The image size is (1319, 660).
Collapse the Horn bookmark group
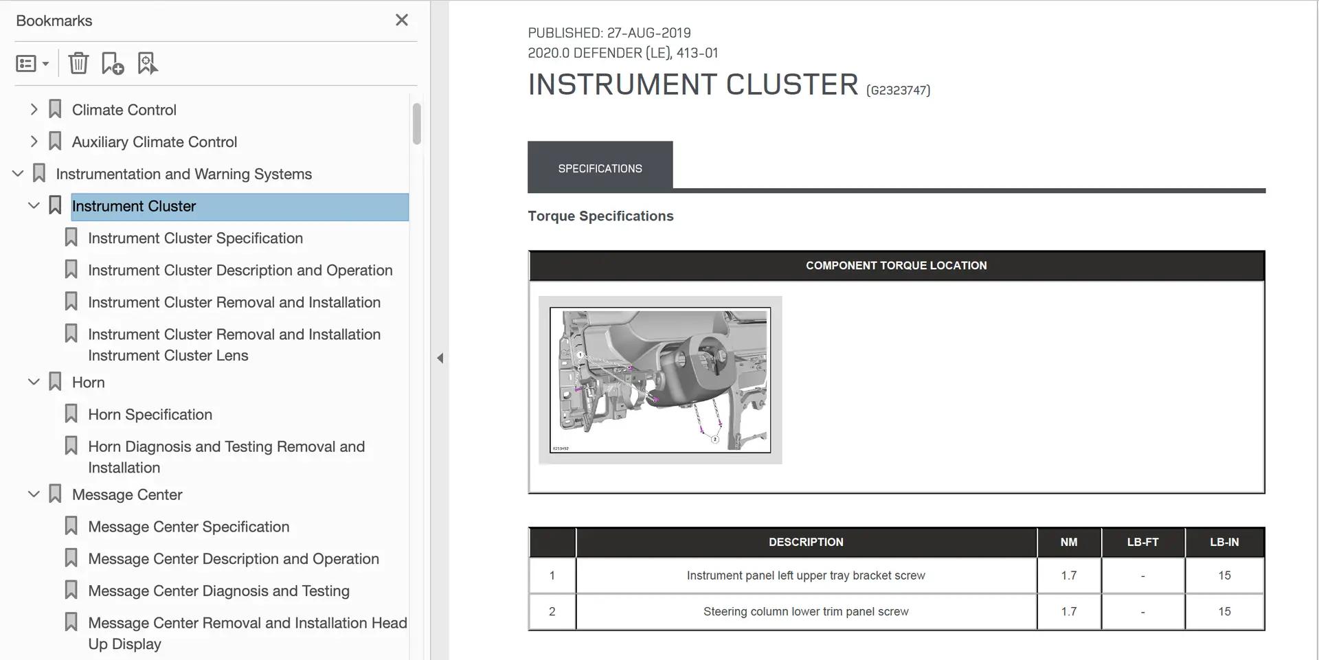click(x=34, y=382)
